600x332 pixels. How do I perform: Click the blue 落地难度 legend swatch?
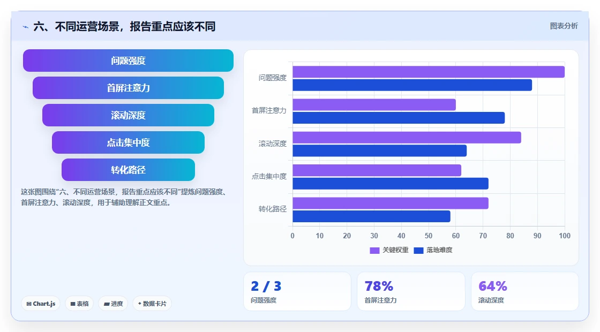click(418, 251)
